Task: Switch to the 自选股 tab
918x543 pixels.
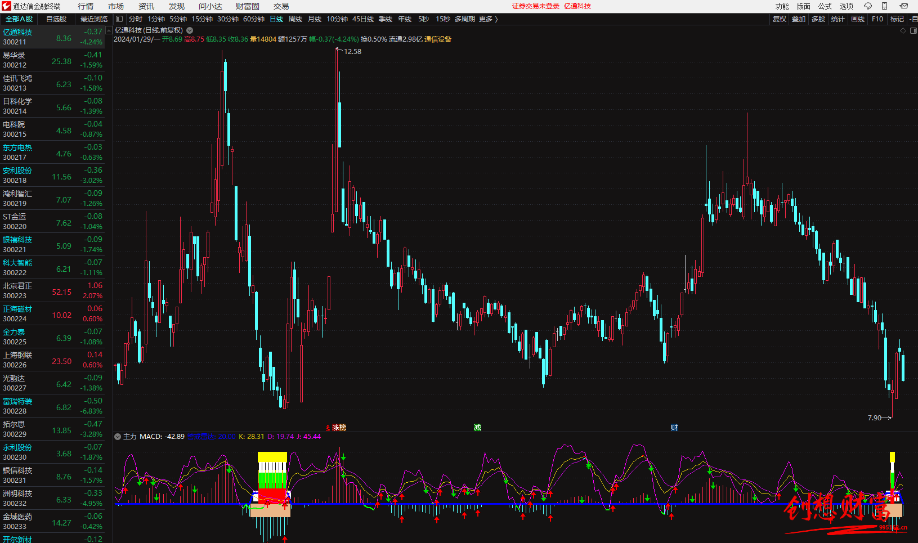Action: [56, 19]
